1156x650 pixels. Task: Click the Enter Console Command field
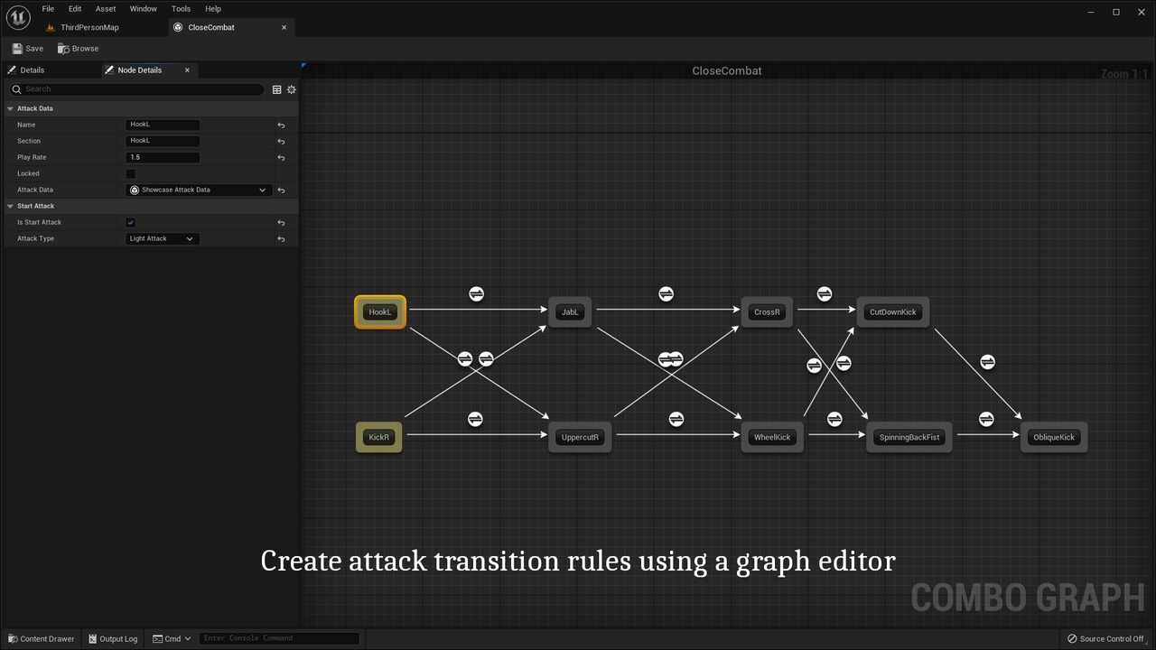[x=279, y=638]
